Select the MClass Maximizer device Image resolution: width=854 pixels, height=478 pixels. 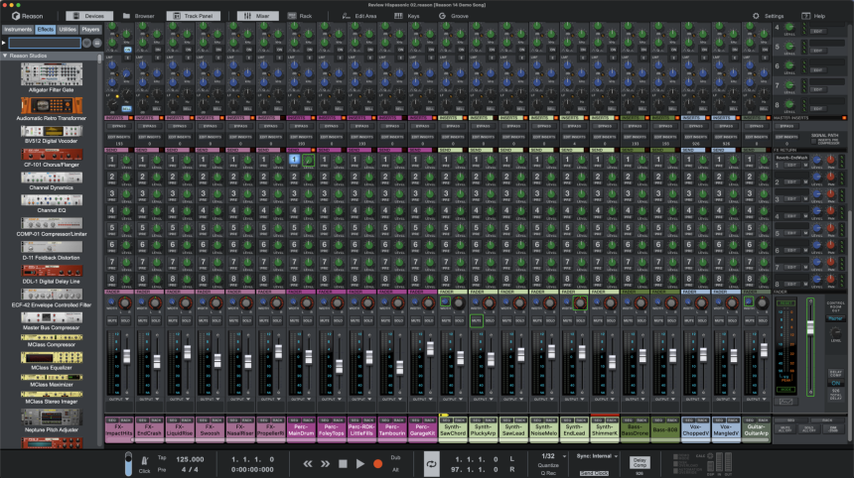click(52, 381)
